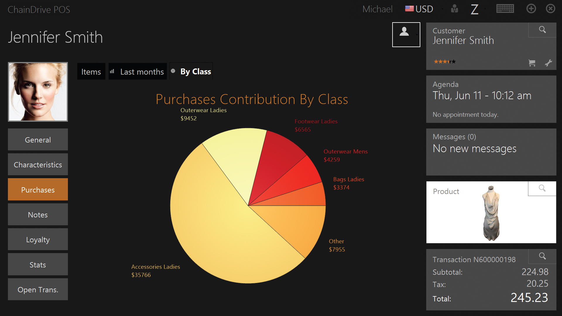This screenshot has height=316, width=562.
Task: Search products with the magnifier icon
Action: coord(542,188)
